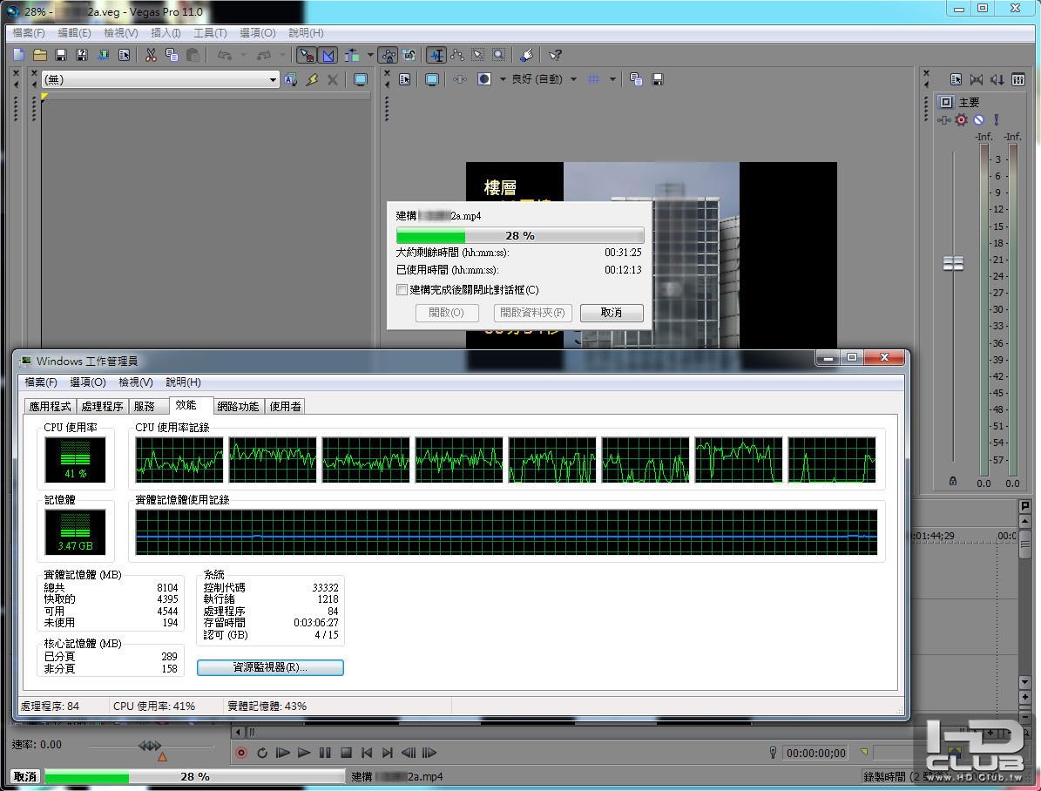1041x791 pixels.
Task: Click the lightning bolt icon beside preset dropdown
Action: coord(312,79)
